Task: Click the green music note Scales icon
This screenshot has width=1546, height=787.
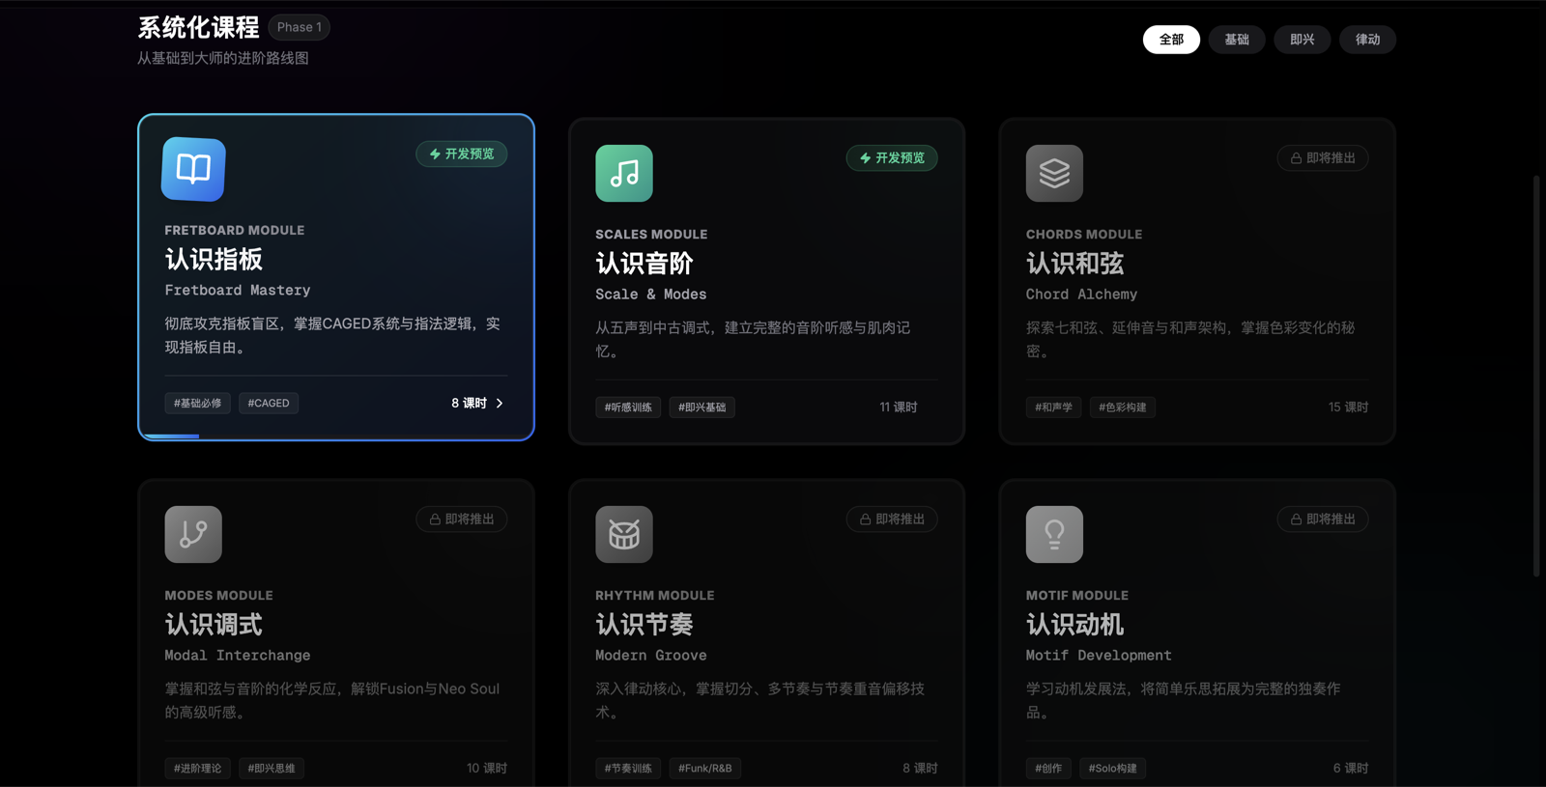Action: tap(623, 173)
